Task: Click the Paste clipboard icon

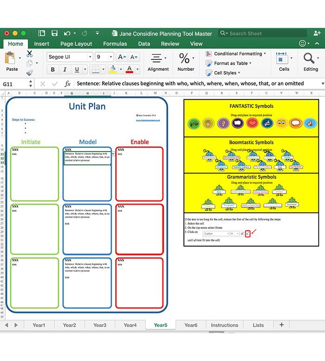Action: click(x=10, y=58)
